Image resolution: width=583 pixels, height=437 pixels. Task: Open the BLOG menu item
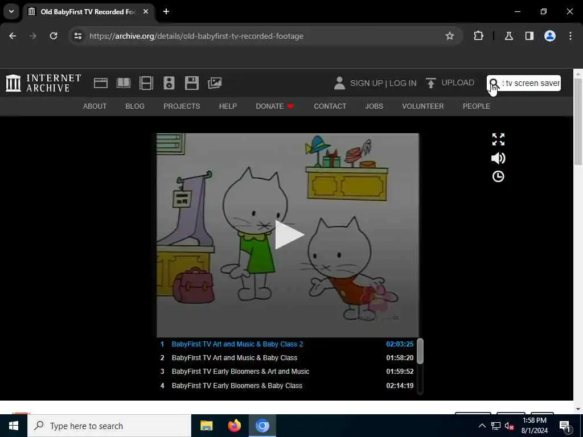coord(135,106)
